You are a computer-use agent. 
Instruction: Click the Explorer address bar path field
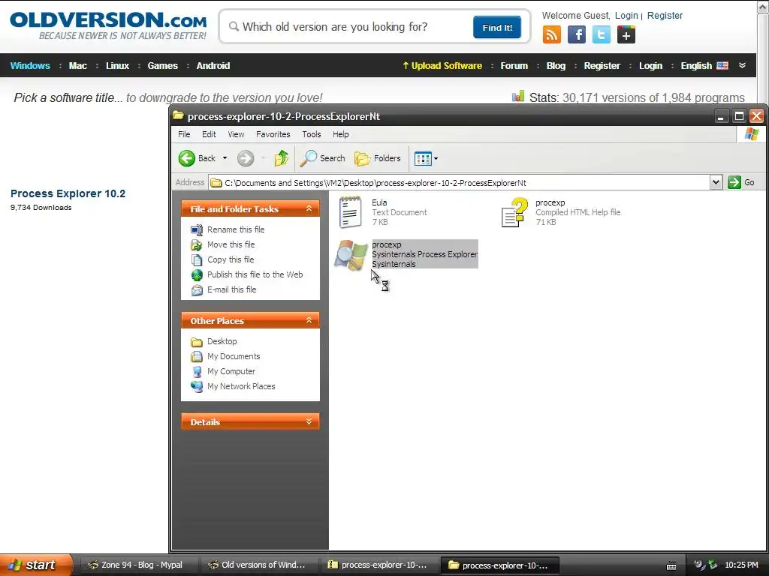(x=459, y=183)
